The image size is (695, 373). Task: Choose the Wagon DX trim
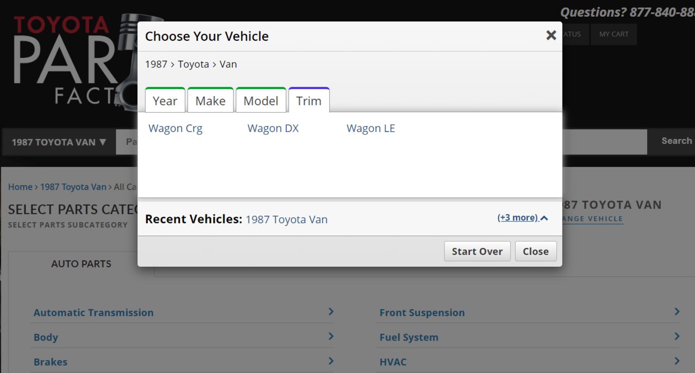point(273,129)
